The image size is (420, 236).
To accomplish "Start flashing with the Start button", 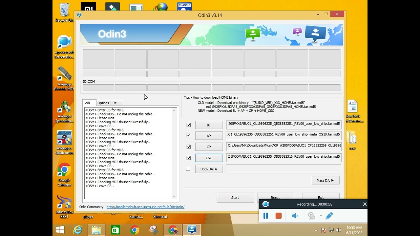I will click(235, 197).
